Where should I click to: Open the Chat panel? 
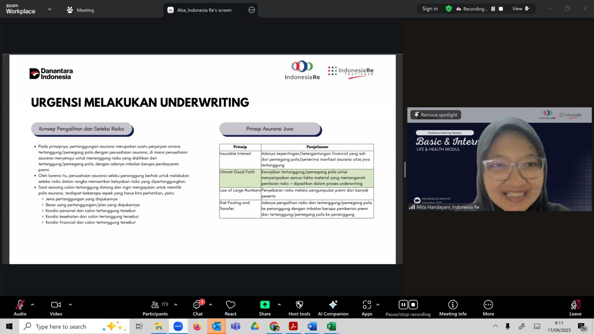point(198,308)
